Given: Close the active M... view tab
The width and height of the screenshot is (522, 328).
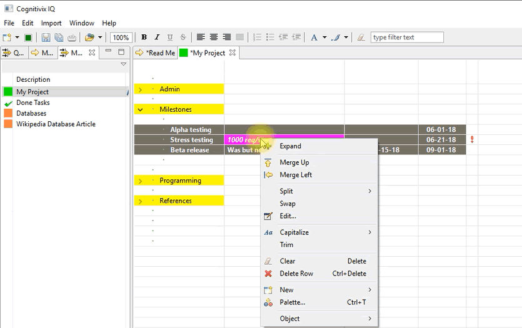Looking at the screenshot, I should (x=92, y=52).
